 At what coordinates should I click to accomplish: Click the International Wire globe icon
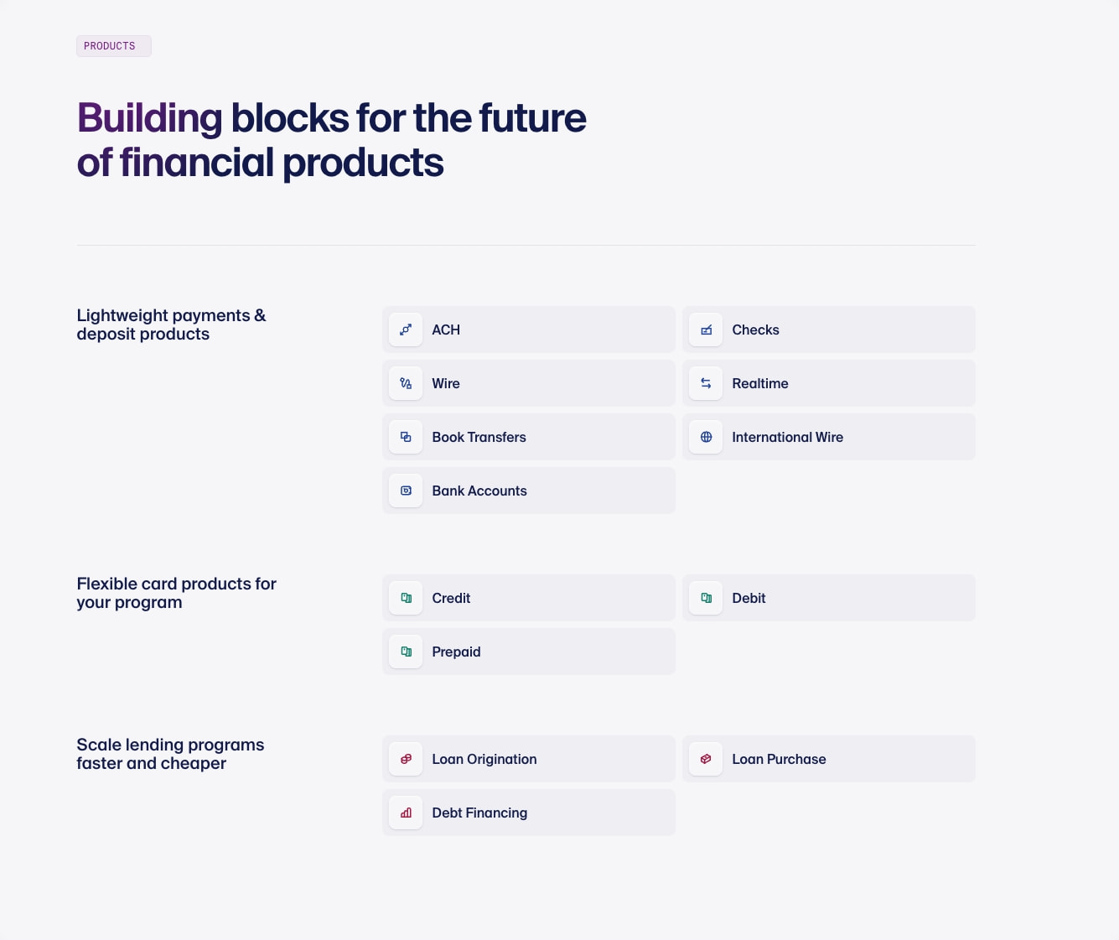(706, 437)
